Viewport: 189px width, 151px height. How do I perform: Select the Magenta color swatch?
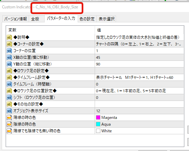pos(98,117)
